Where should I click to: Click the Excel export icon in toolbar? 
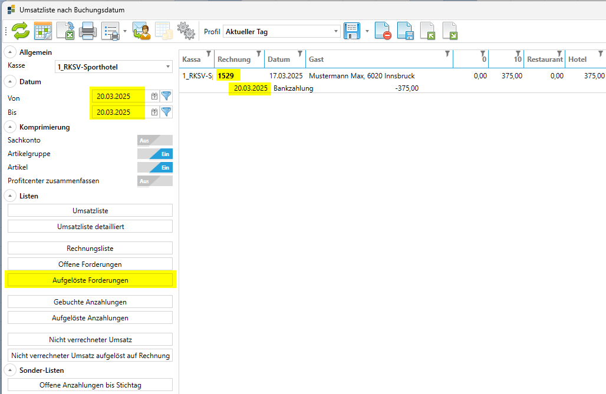pos(65,31)
